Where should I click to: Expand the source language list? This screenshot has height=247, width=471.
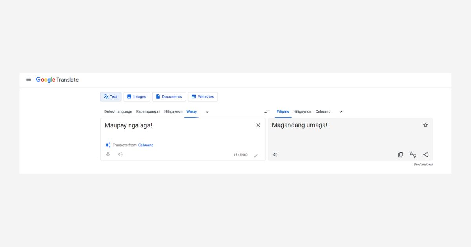tap(207, 112)
